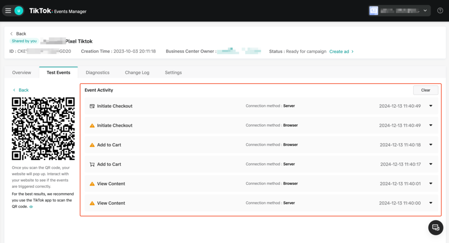This screenshot has height=243, width=449.
Task: Open the account switcher dropdown arrow
Action: (x=425, y=11)
